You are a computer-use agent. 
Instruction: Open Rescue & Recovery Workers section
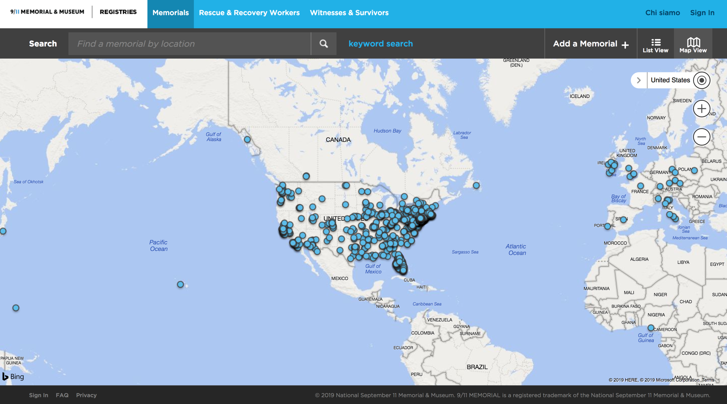click(x=249, y=13)
